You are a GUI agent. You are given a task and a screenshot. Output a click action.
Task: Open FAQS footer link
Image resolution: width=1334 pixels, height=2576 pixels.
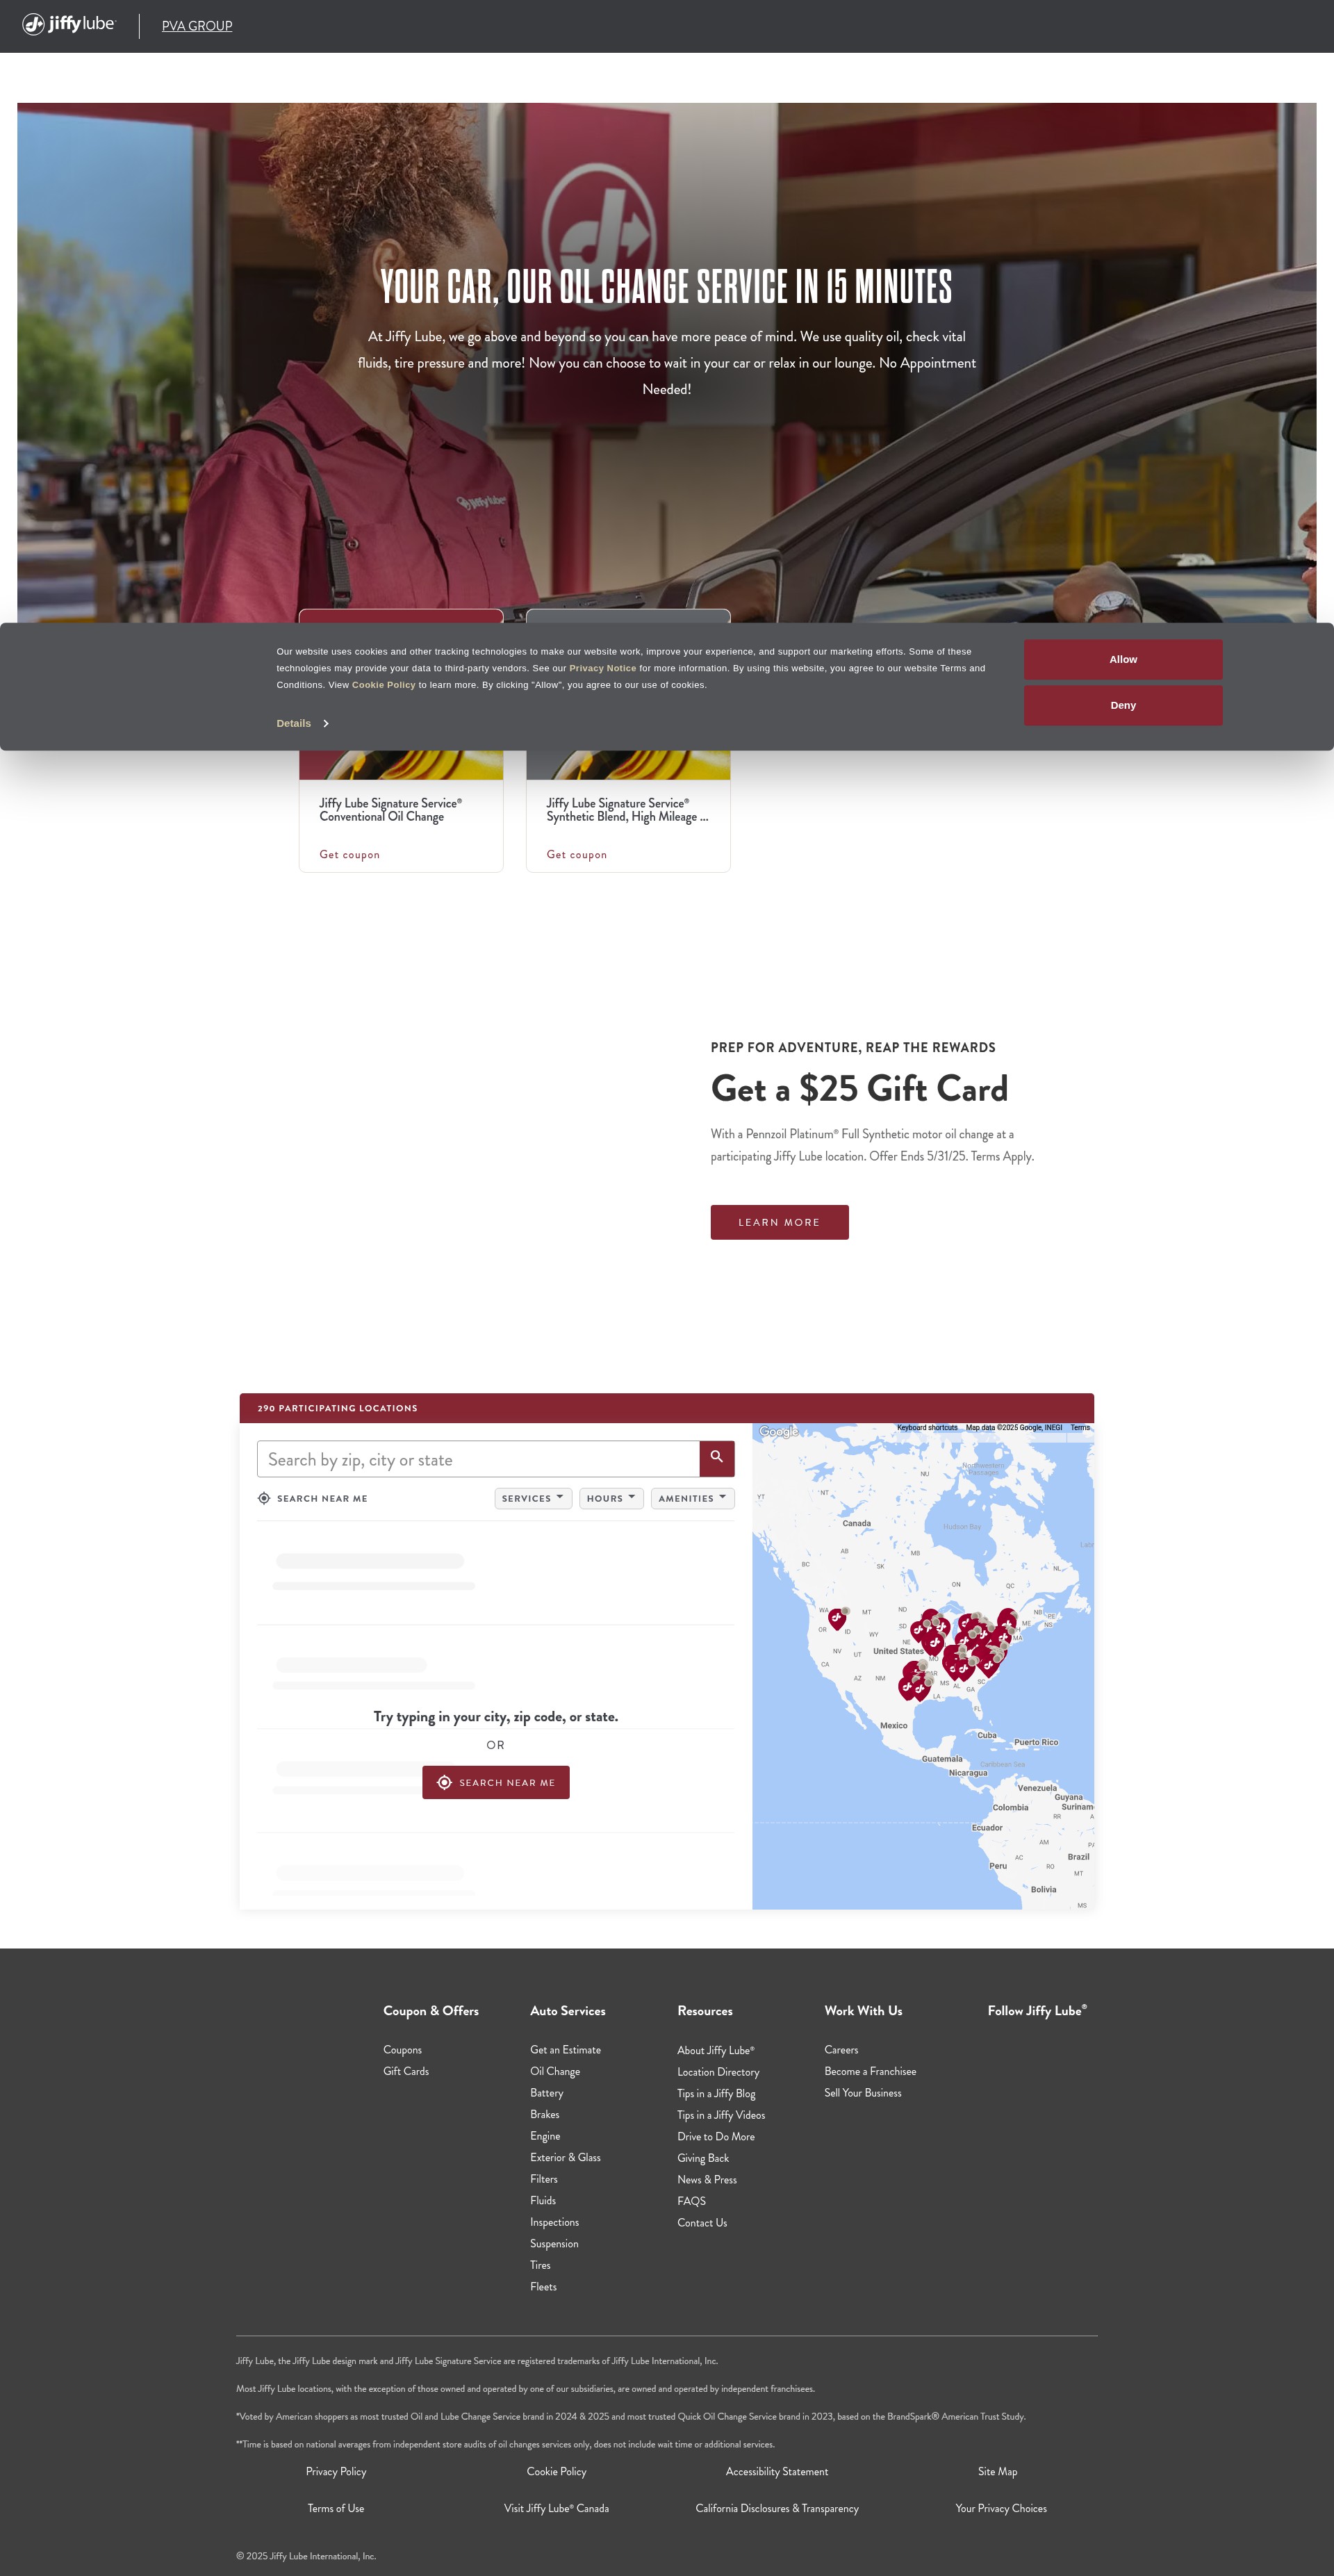coord(691,2201)
